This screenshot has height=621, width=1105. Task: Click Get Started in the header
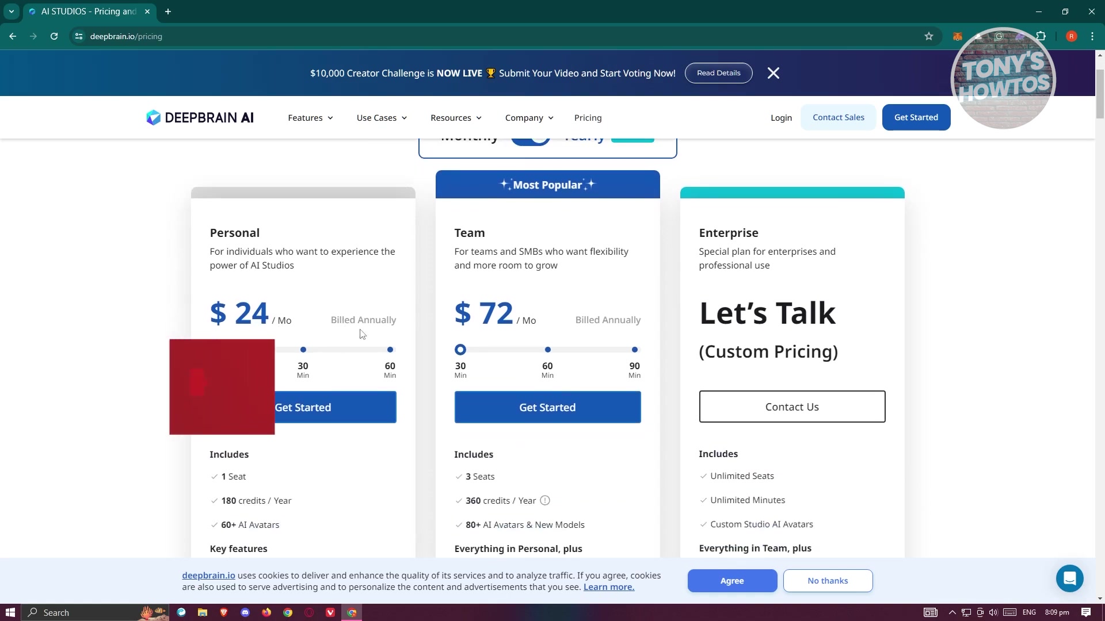point(916,117)
